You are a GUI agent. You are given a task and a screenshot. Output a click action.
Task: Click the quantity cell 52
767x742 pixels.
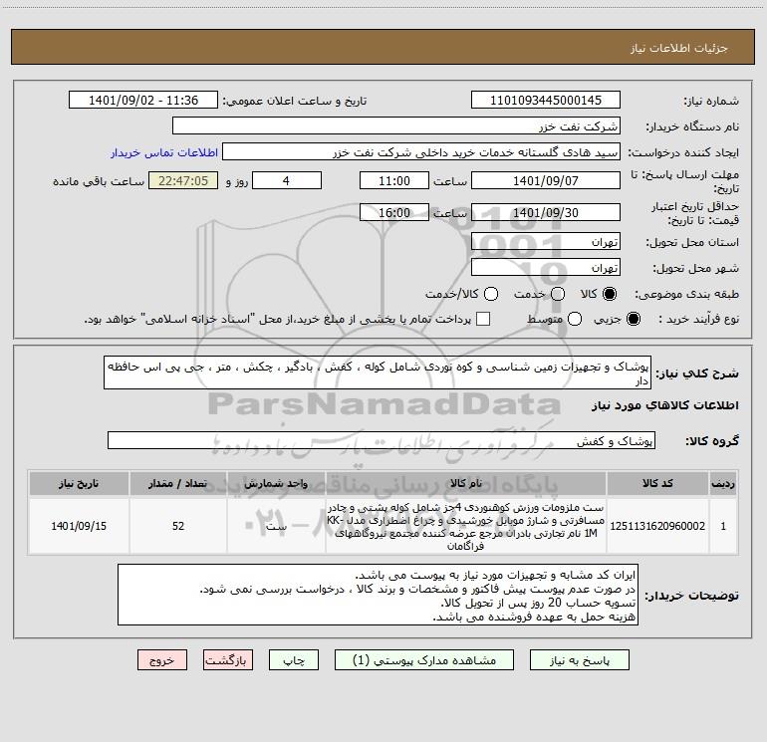[178, 526]
